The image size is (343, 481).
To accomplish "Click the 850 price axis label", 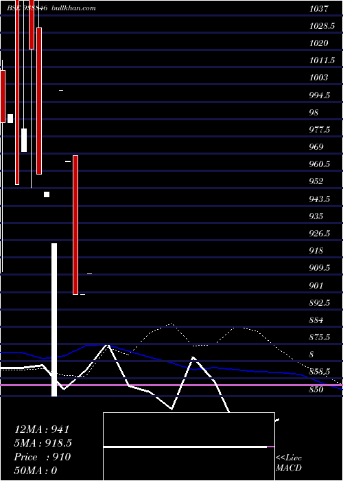I will [x=316, y=390].
